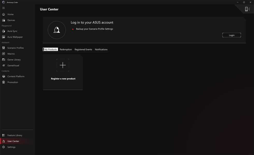Image resolution: width=254 pixels, height=155 pixels.
Task: Open Scenario Profiles text in sidebar
Action: [16, 48]
